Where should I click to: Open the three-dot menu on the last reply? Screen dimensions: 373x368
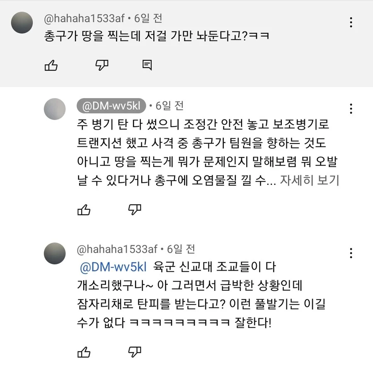[351, 252]
